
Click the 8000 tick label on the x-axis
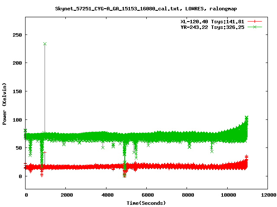point(188,195)
